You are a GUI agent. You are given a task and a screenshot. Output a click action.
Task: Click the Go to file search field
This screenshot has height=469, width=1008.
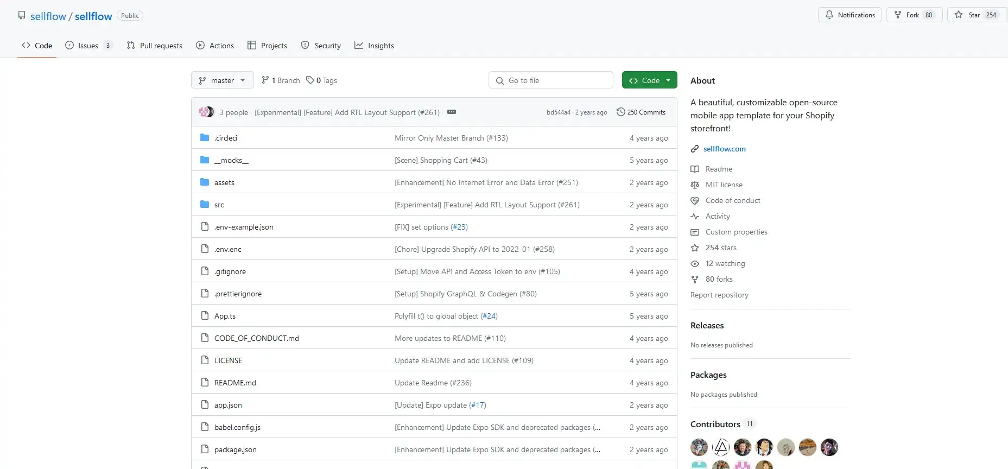click(x=551, y=80)
